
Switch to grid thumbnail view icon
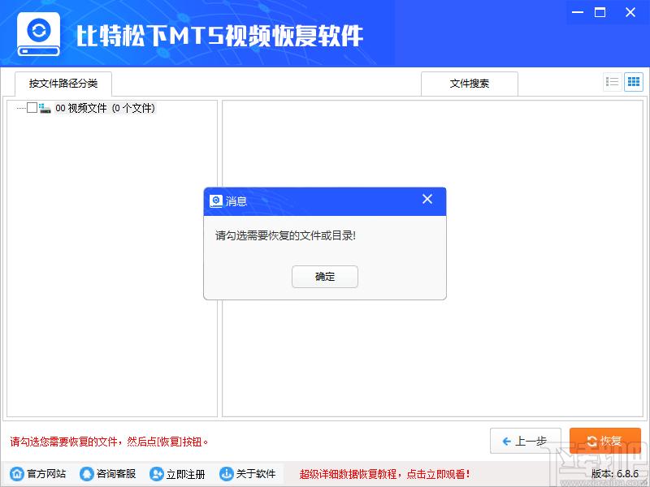pos(634,82)
